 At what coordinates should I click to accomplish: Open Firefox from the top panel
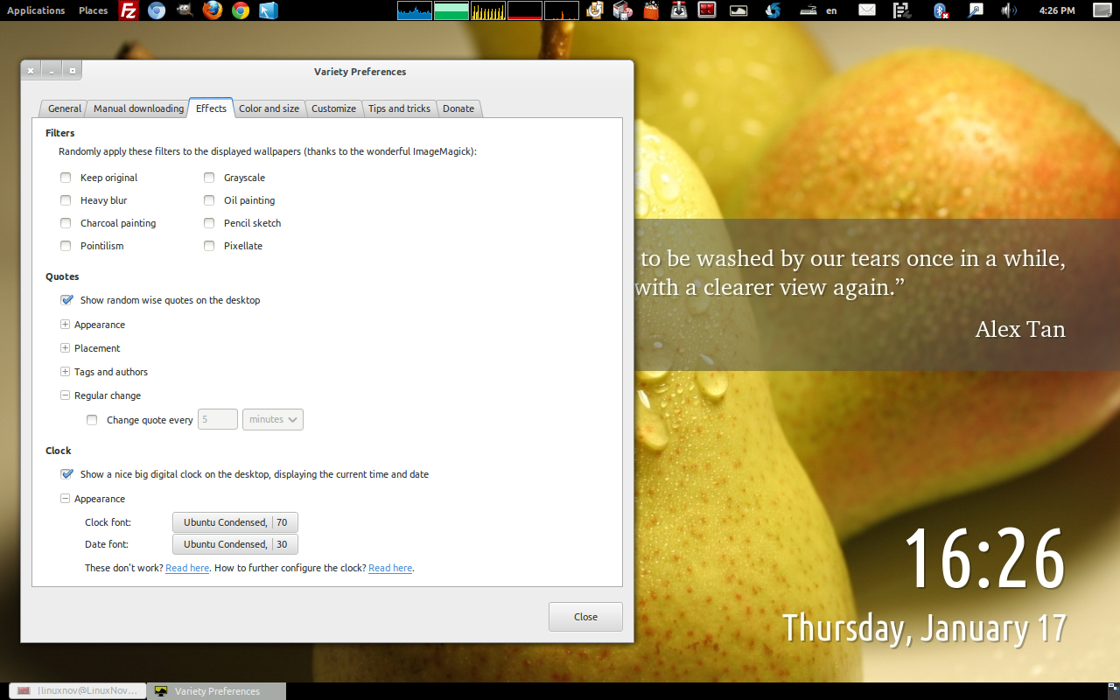(212, 10)
